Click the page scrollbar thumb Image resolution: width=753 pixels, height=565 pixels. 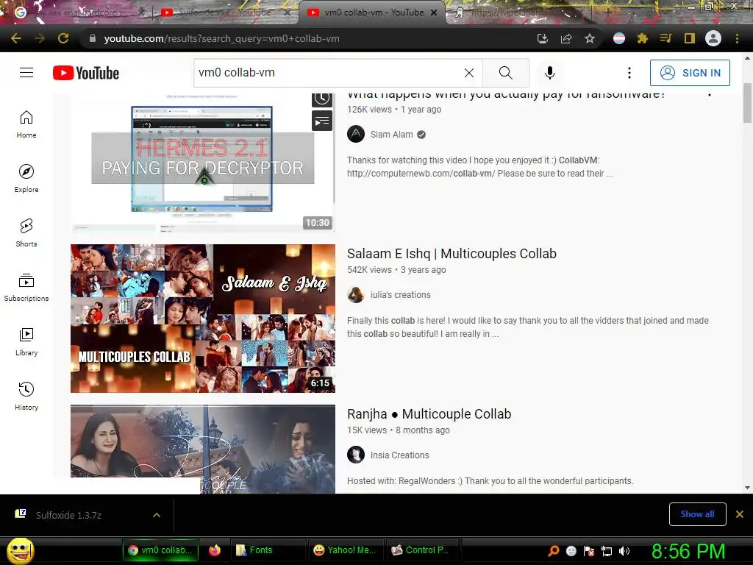(747, 102)
